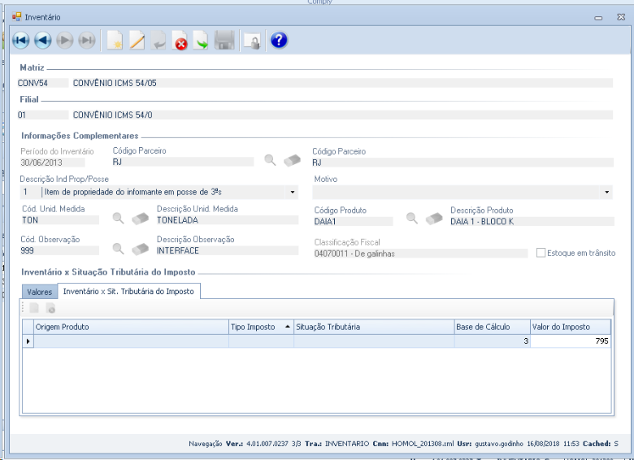Screen dimensions: 634x460
Task: Open the Motivo dropdown list
Action: click(x=606, y=192)
